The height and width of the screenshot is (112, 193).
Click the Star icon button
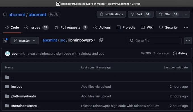(169, 14)
